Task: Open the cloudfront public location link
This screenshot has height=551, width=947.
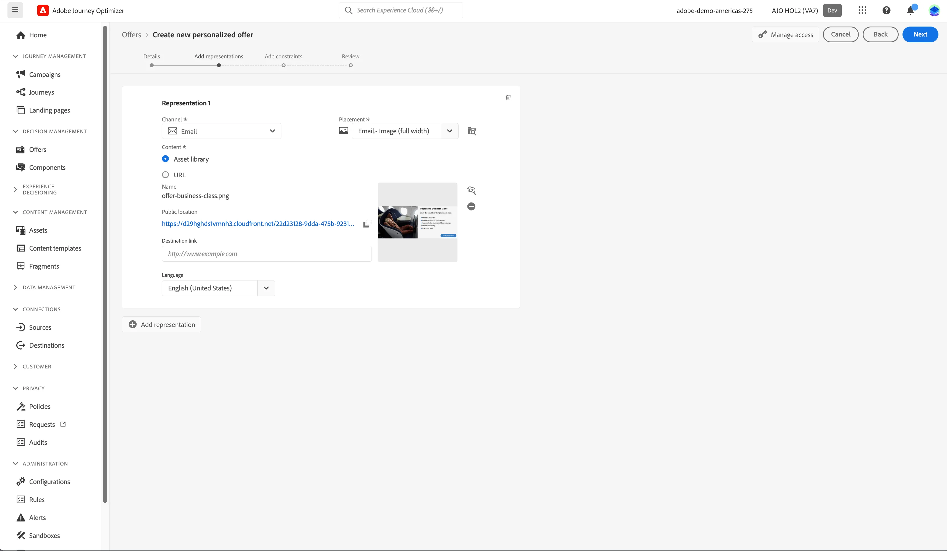Action: click(x=258, y=224)
